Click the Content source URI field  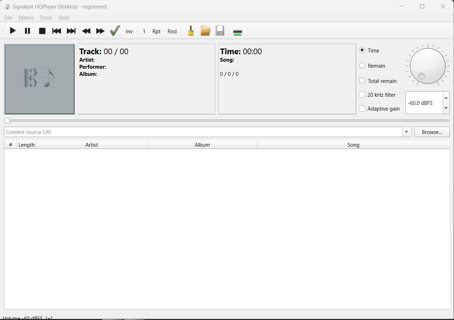tap(203, 132)
